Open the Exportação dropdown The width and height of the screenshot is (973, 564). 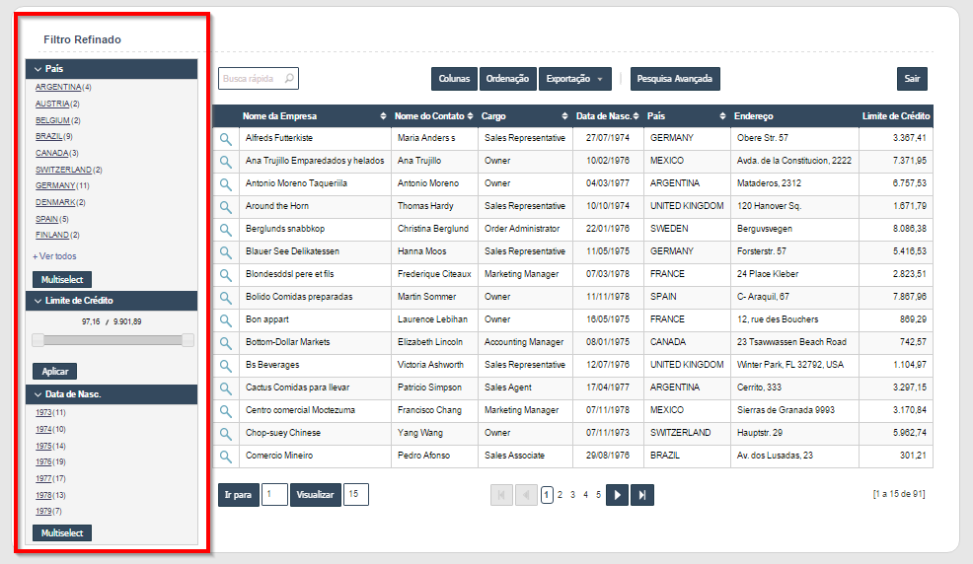click(x=574, y=79)
